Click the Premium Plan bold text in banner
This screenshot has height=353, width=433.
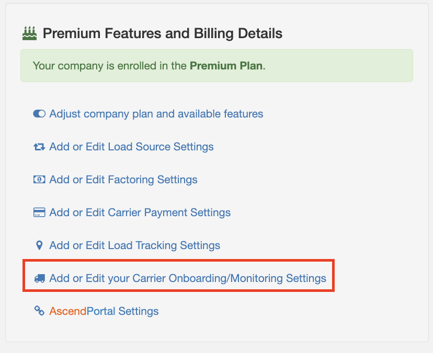pos(226,66)
